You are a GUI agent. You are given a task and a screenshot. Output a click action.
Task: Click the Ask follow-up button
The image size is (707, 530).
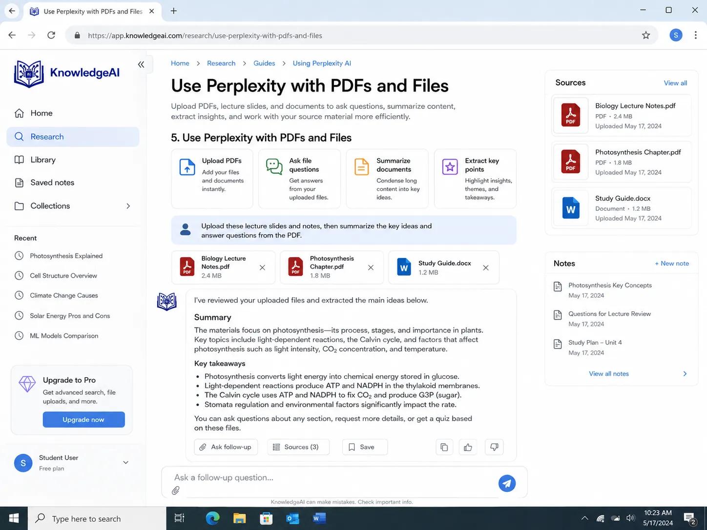click(x=226, y=447)
